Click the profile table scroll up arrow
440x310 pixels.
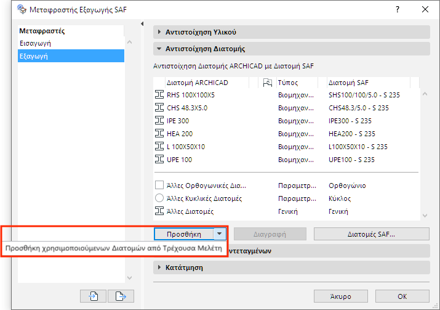coord(425,94)
